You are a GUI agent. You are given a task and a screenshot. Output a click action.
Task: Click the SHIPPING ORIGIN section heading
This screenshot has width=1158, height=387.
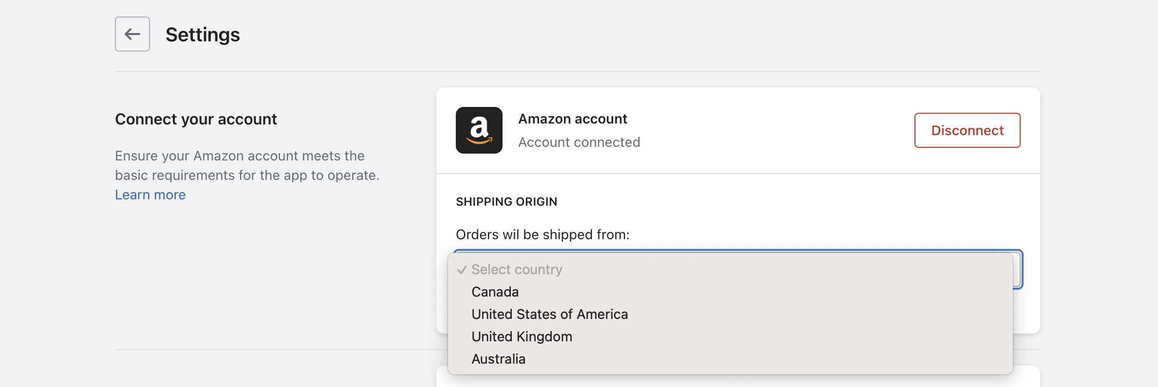point(506,202)
